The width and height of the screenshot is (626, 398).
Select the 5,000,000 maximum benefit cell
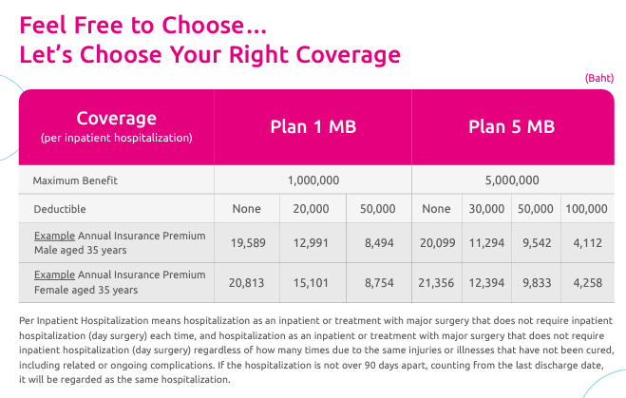[x=511, y=180]
